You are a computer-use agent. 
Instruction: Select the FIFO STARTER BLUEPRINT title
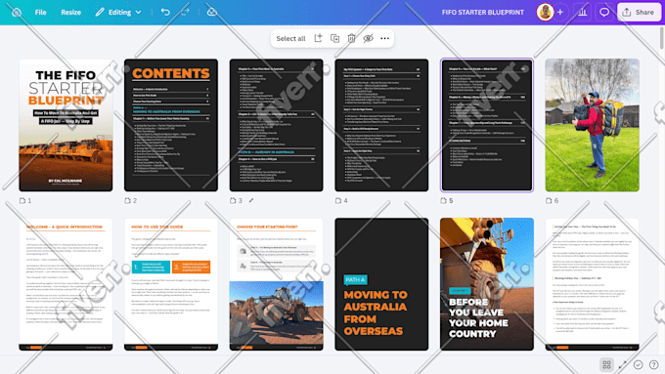pos(483,13)
